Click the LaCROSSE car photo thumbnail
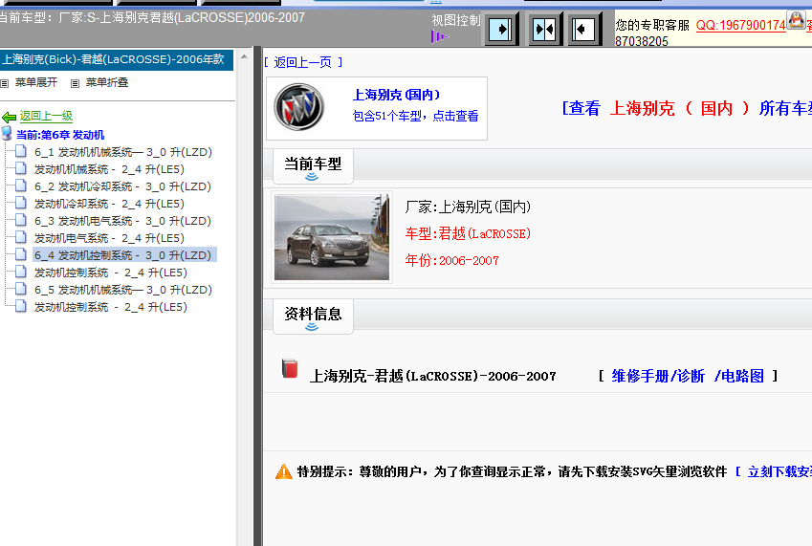Image resolution: width=812 pixels, height=546 pixels. tap(332, 237)
